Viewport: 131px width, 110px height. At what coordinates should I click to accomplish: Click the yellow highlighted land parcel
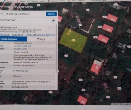[73, 40]
